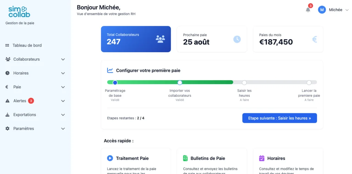352x174 pixels.
Task: Click the collaborators group icon in blue card
Action: point(160,39)
